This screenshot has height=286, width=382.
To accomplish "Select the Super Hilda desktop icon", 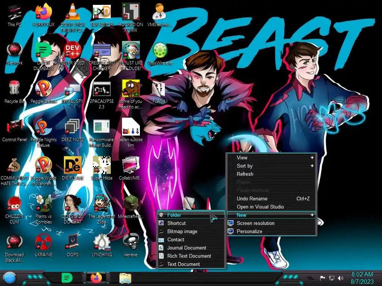I will pos(102,168).
